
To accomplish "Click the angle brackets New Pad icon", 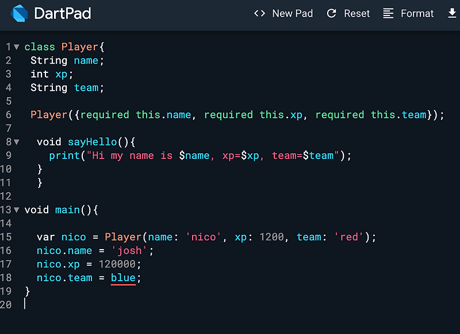I will (260, 13).
